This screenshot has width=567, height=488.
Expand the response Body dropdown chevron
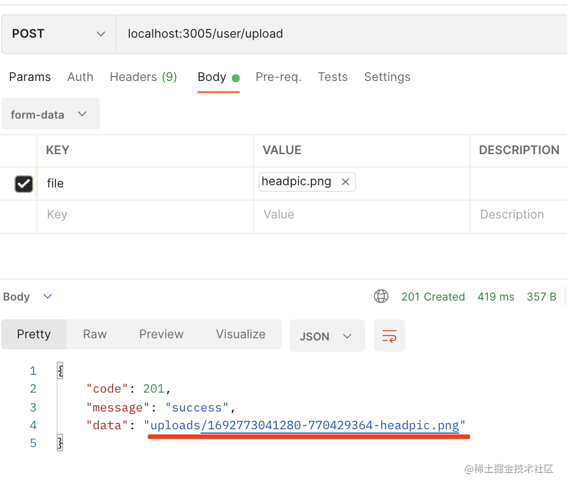48,297
